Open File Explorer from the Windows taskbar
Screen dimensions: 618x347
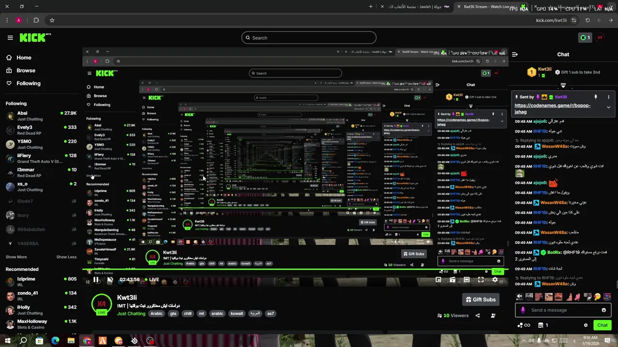[x=71, y=341]
